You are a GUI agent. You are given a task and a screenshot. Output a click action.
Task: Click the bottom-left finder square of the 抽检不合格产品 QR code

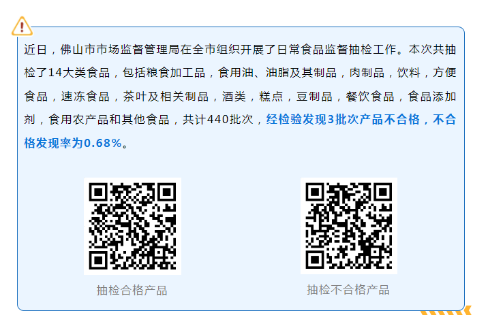[x=315, y=260]
